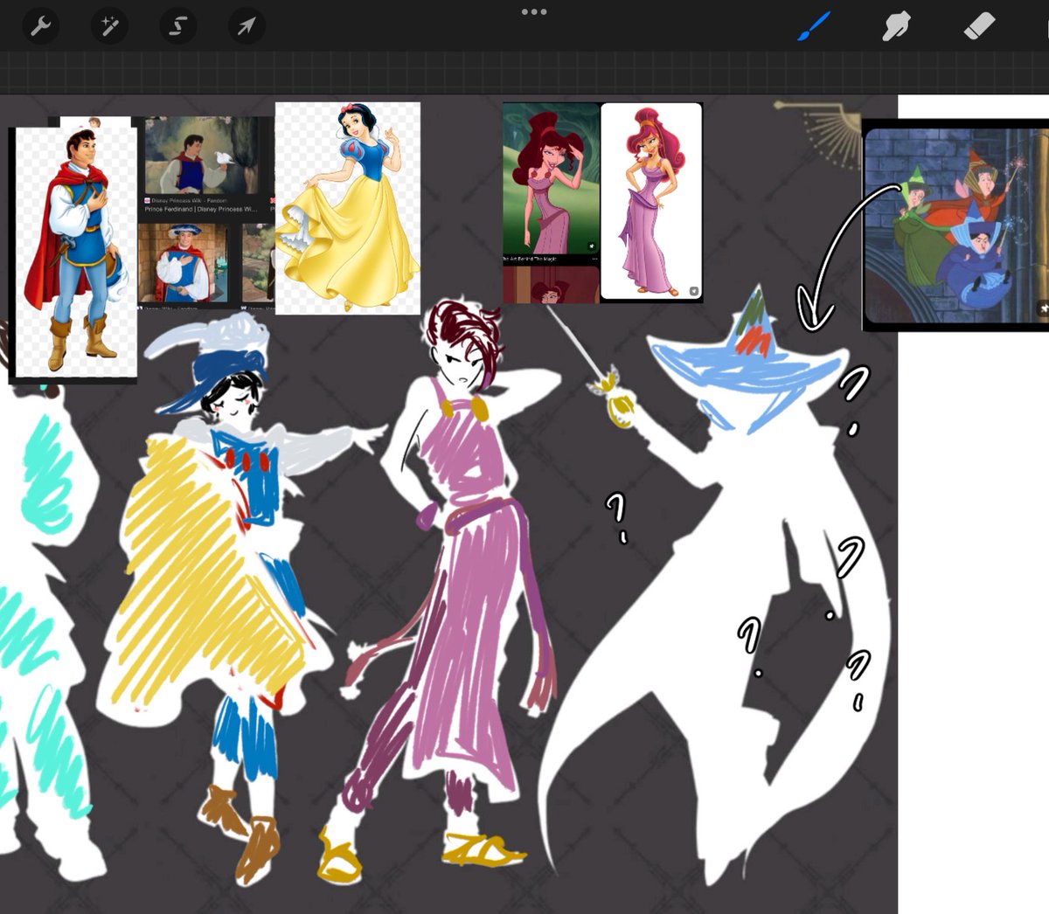Tap the costumed prince photo reference

(183, 263)
